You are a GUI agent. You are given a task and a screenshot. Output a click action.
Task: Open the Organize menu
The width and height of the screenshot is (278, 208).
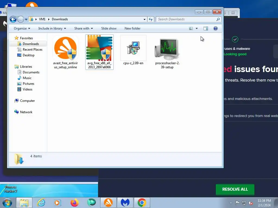[x=22, y=28]
